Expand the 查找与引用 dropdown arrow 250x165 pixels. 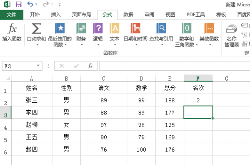(x=162, y=45)
